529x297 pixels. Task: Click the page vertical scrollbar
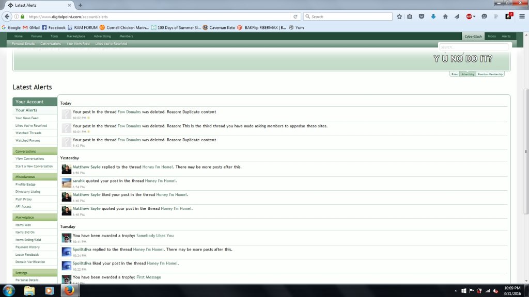526,152
